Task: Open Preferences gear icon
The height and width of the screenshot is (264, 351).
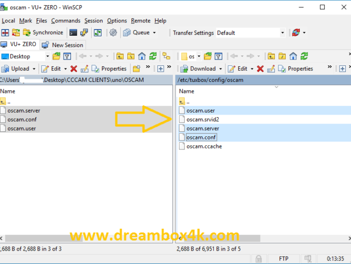Action: [x=113, y=33]
